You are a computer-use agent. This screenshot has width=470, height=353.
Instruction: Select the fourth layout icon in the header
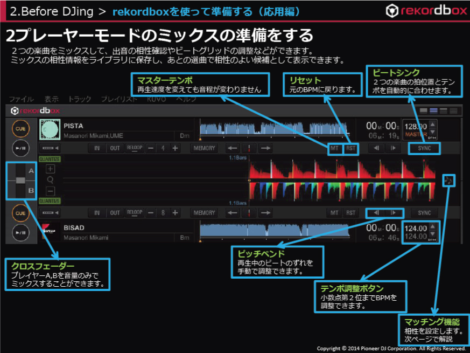[x=453, y=111]
